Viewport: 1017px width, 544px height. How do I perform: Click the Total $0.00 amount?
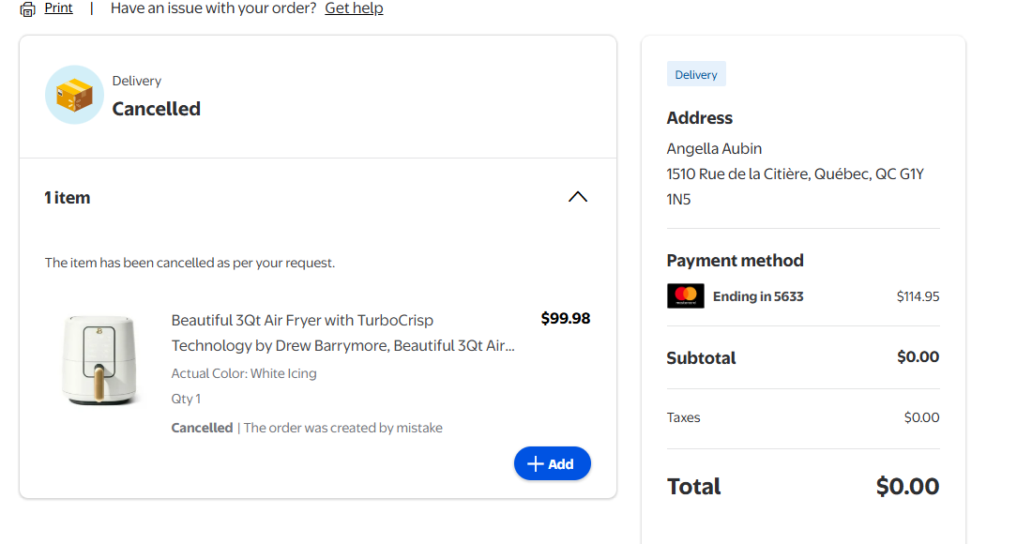click(907, 486)
